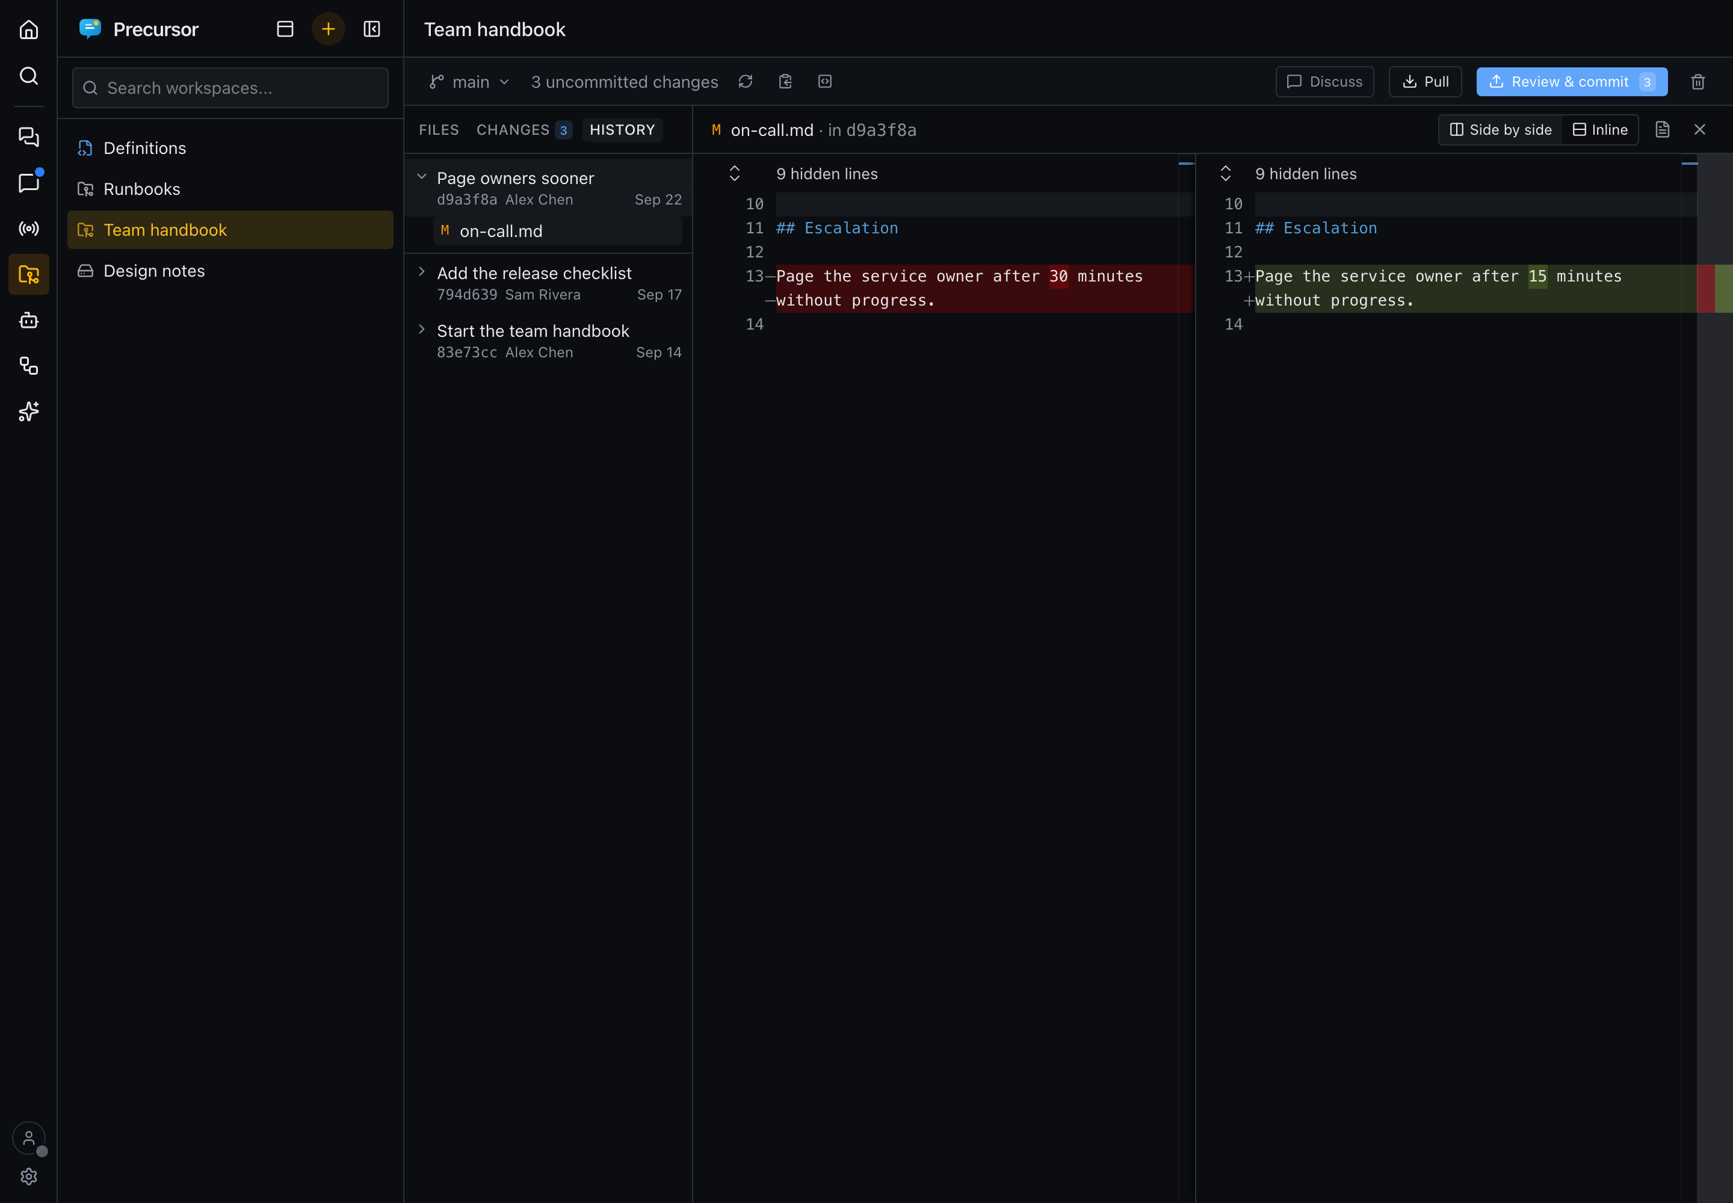Open the Home icon in the sidebar
This screenshot has width=1733, height=1203.
click(29, 29)
